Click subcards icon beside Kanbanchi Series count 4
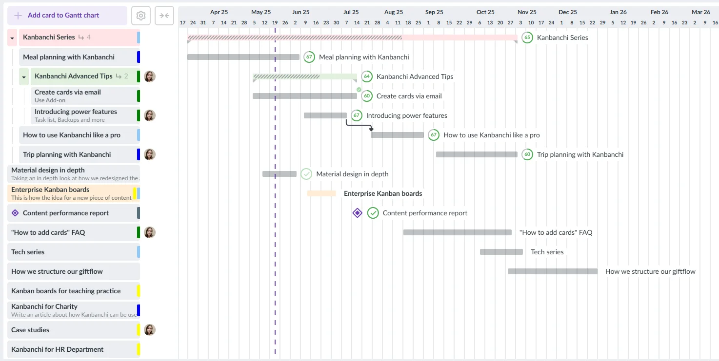Viewport: 719px width, 361px height. pyautogui.click(x=81, y=38)
